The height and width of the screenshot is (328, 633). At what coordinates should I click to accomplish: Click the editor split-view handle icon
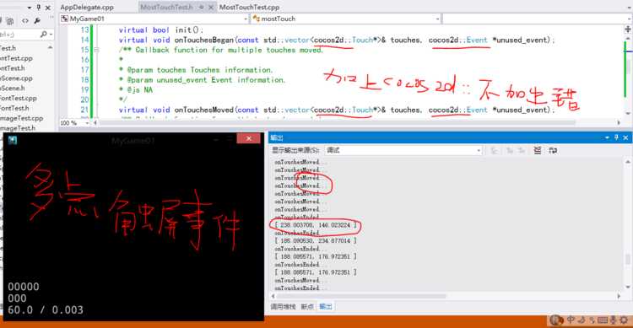[628, 29]
